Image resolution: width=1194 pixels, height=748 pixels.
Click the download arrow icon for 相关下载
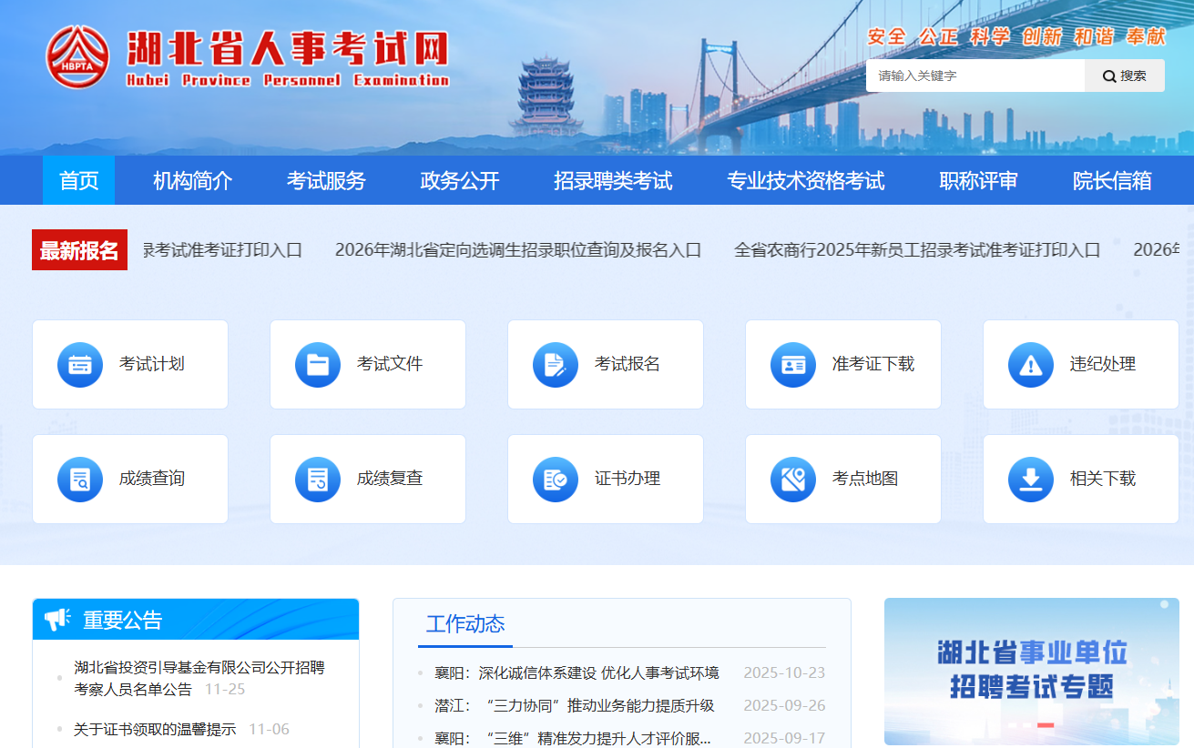[1031, 480]
